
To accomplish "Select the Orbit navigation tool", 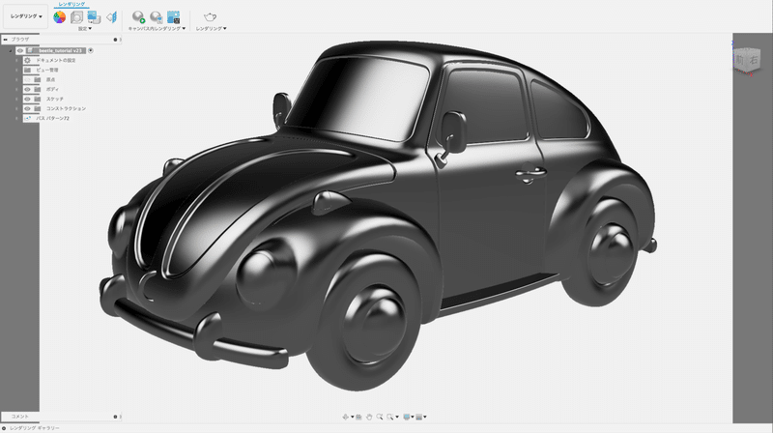I will click(x=345, y=417).
